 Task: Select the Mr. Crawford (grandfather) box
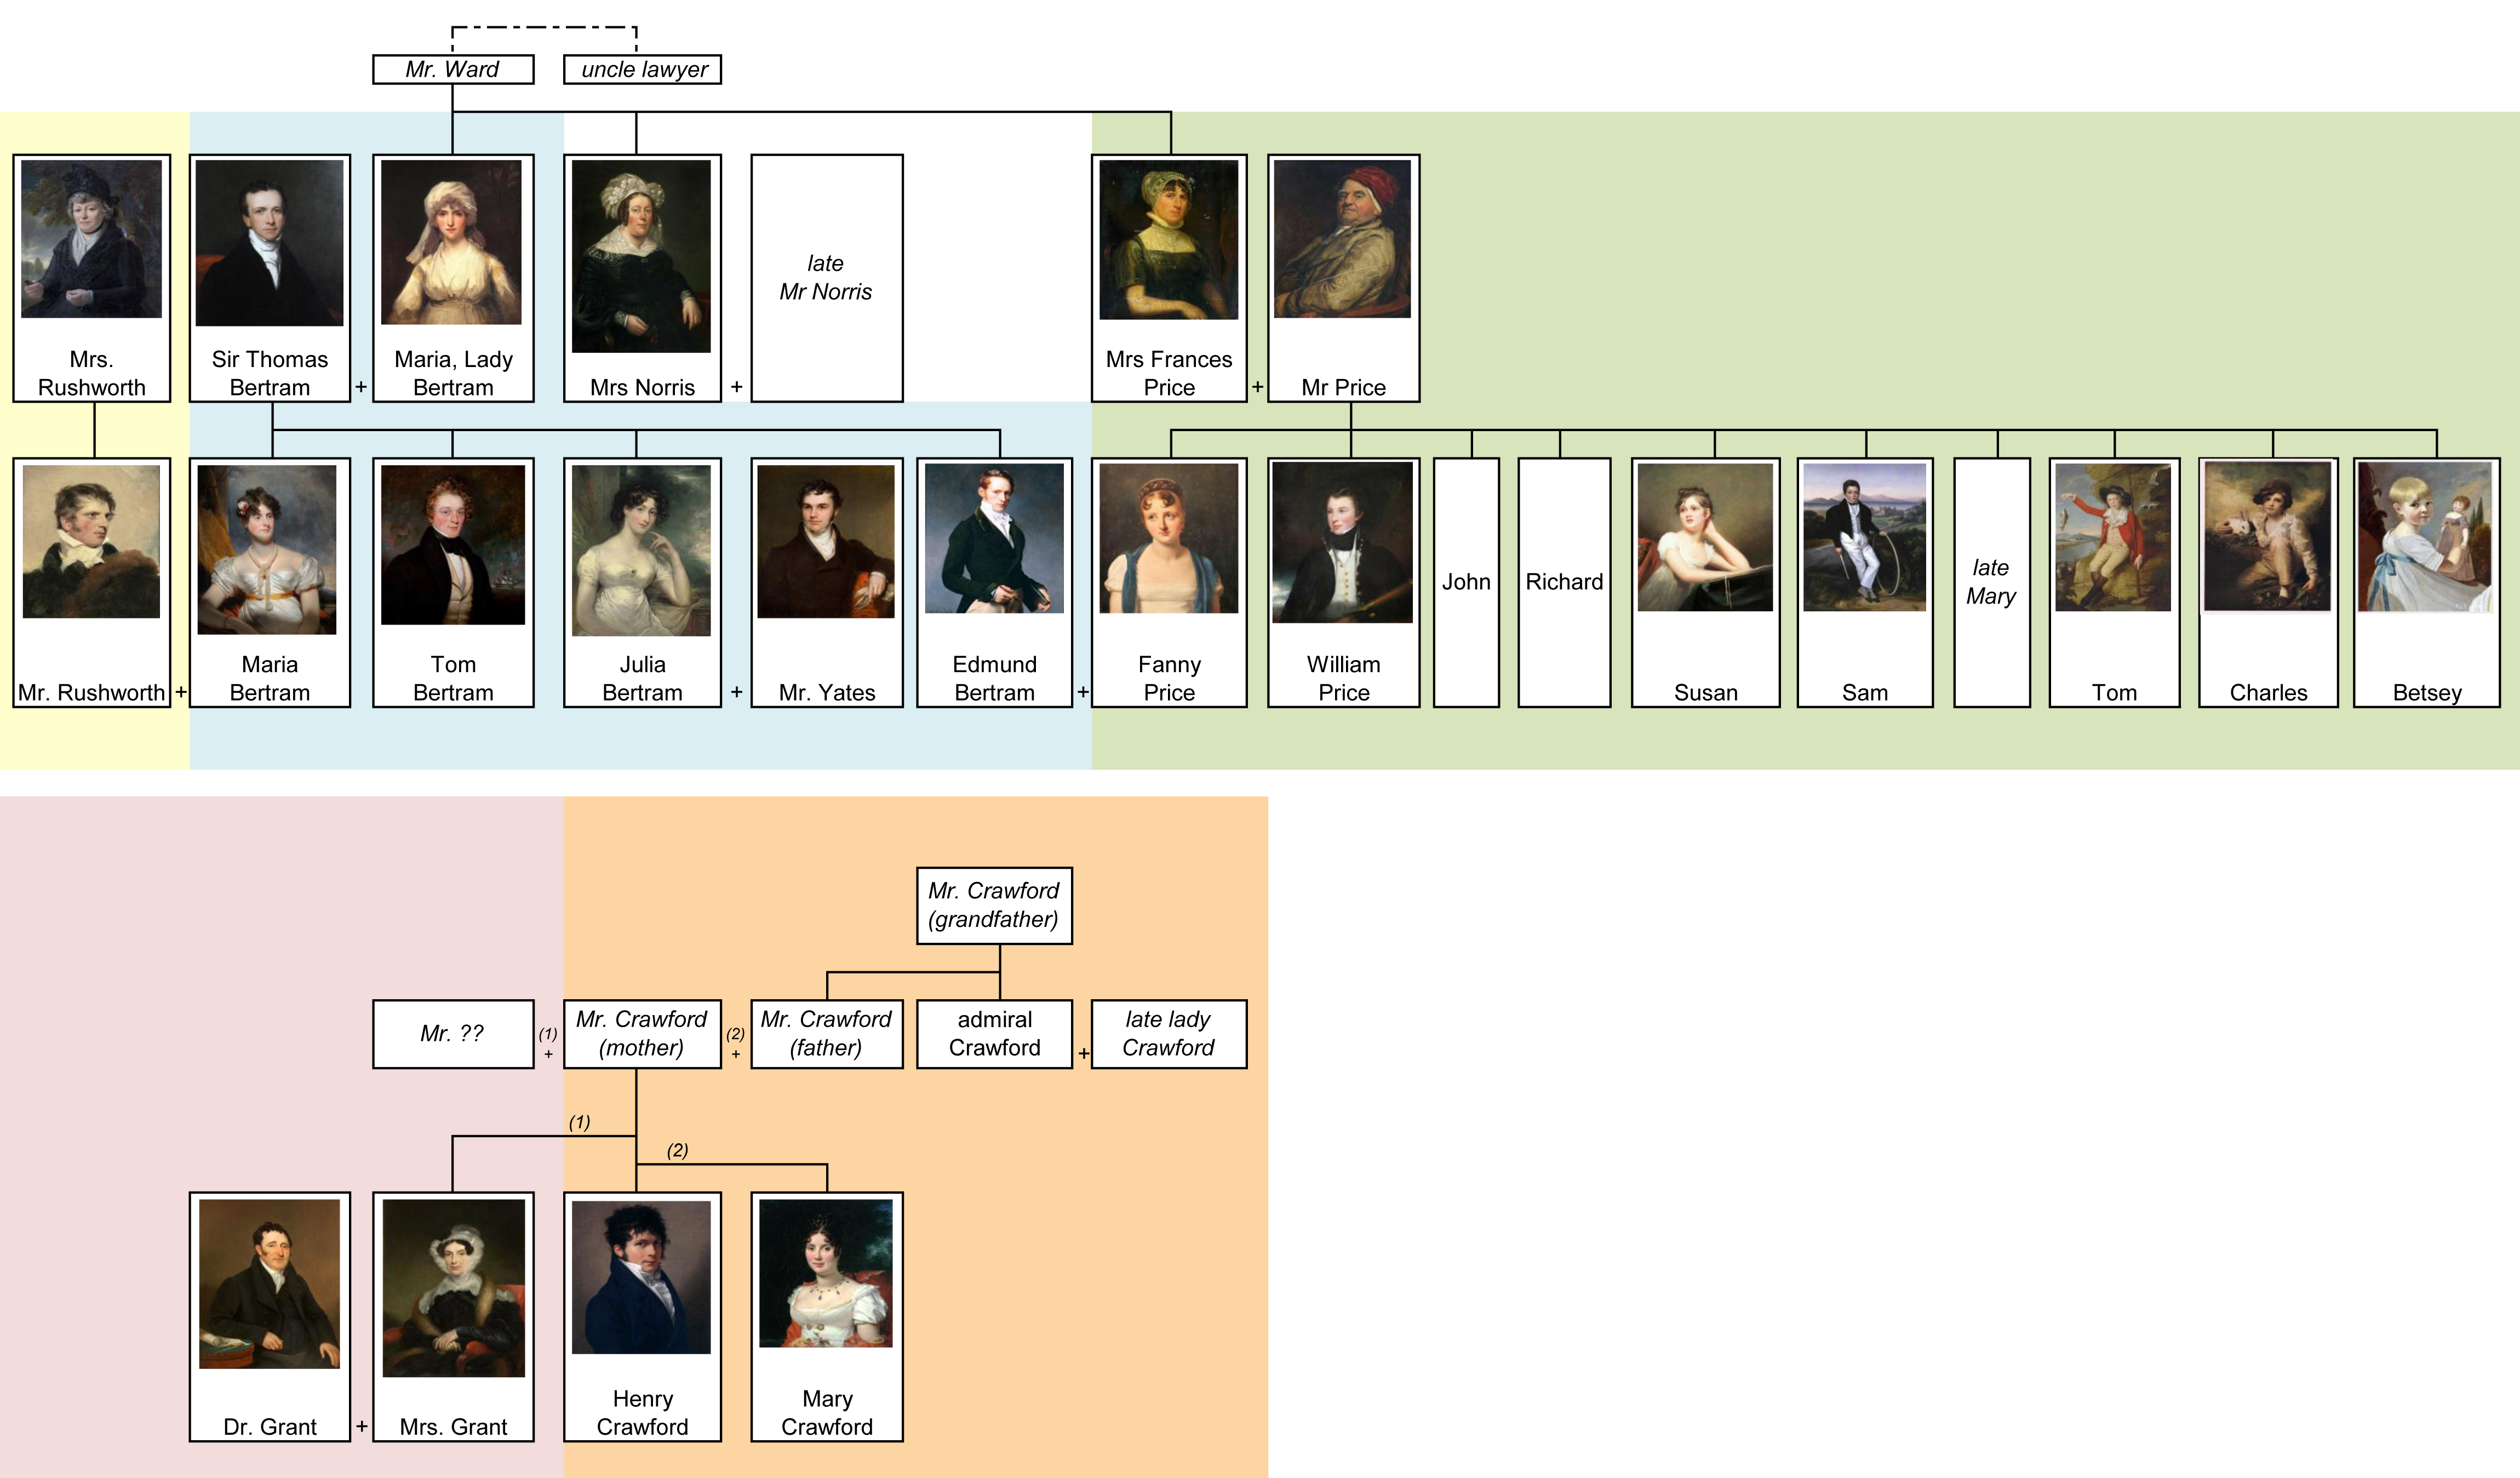[995, 906]
